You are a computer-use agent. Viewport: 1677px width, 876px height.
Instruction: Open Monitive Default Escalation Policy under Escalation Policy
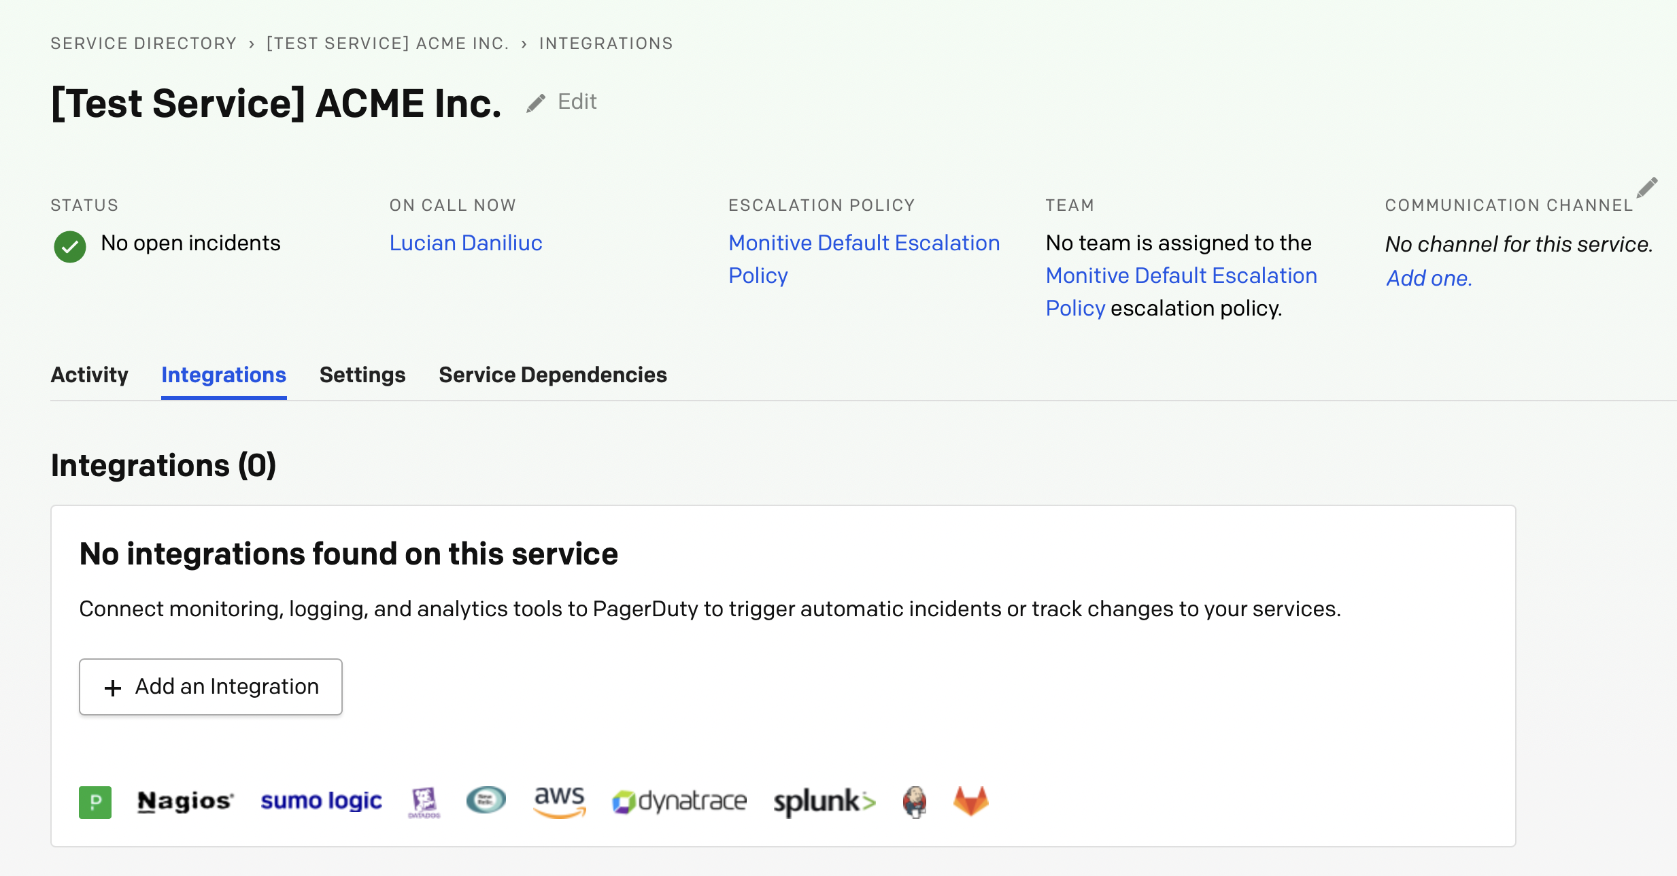(x=864, y=243)
